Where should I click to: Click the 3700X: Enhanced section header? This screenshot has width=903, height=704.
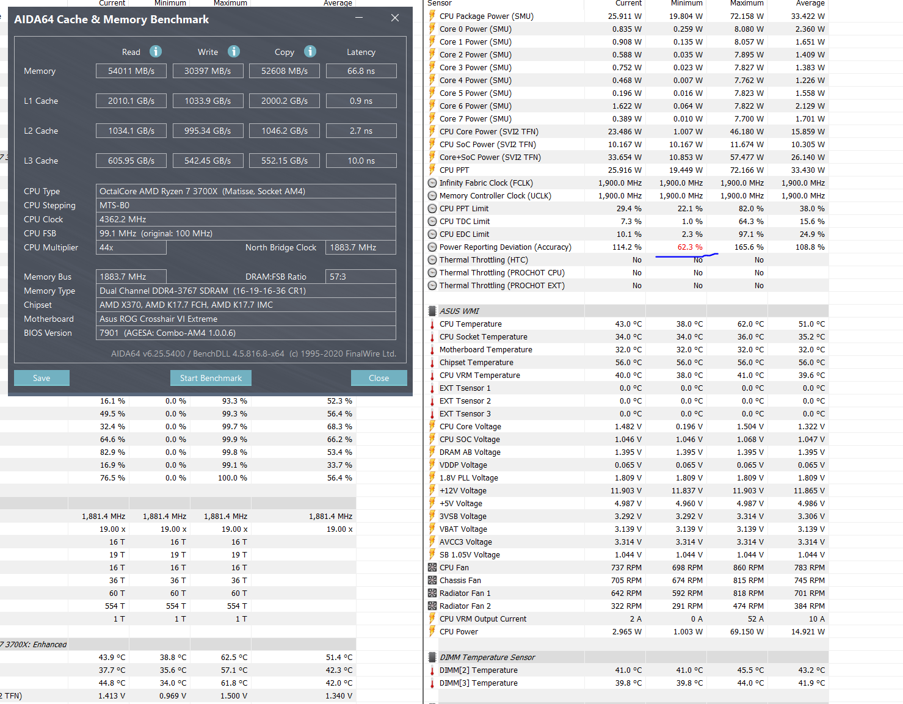[35, 644]
